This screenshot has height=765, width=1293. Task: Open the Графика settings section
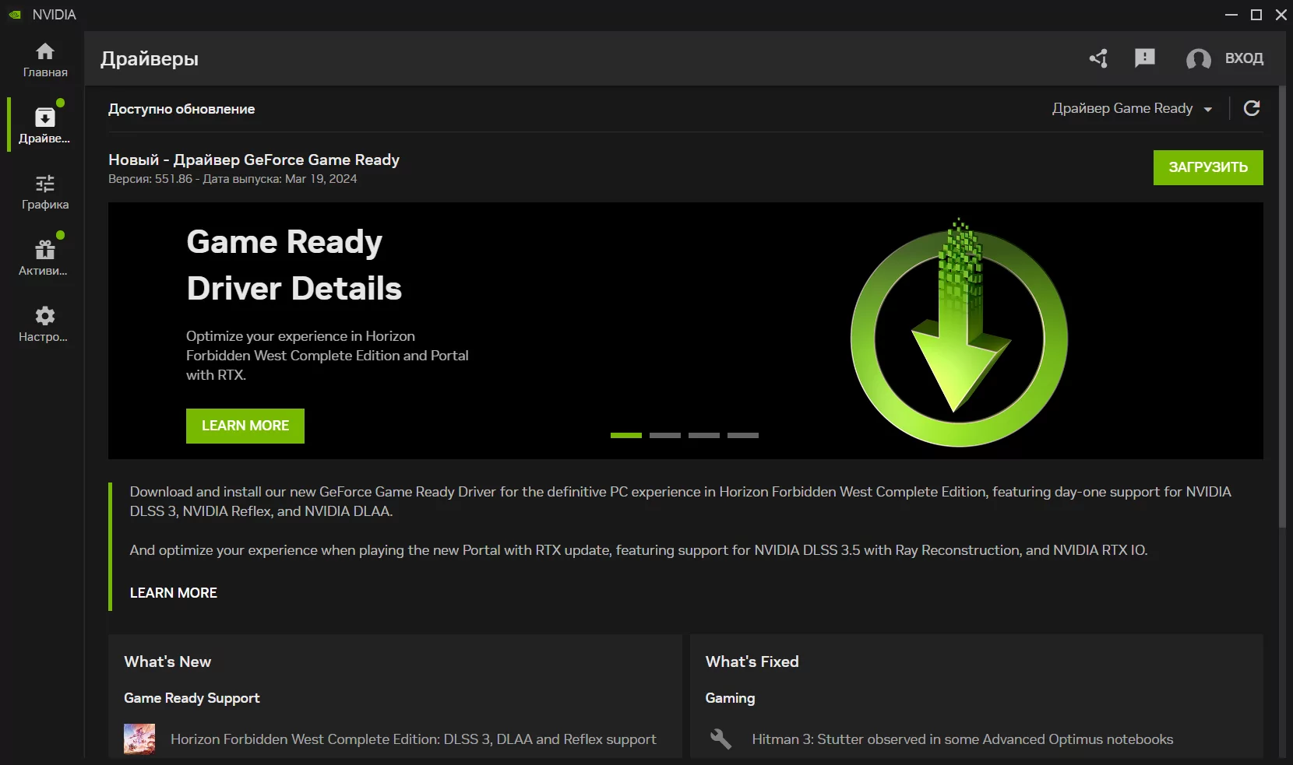tap(45, 192)
